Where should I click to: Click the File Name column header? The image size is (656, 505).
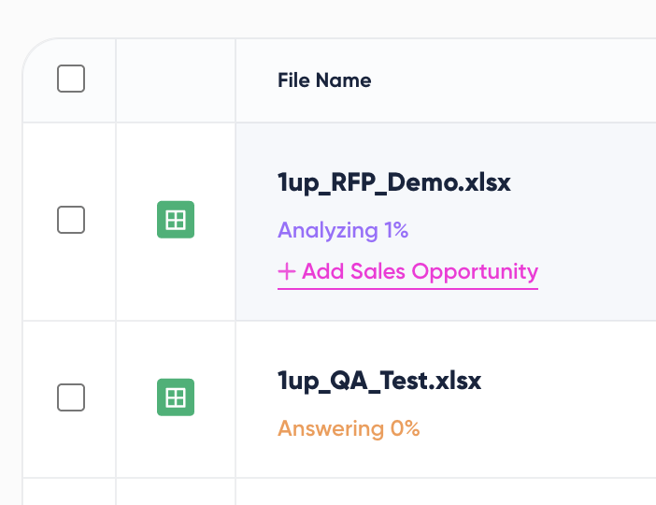click(x=324, y=80)
